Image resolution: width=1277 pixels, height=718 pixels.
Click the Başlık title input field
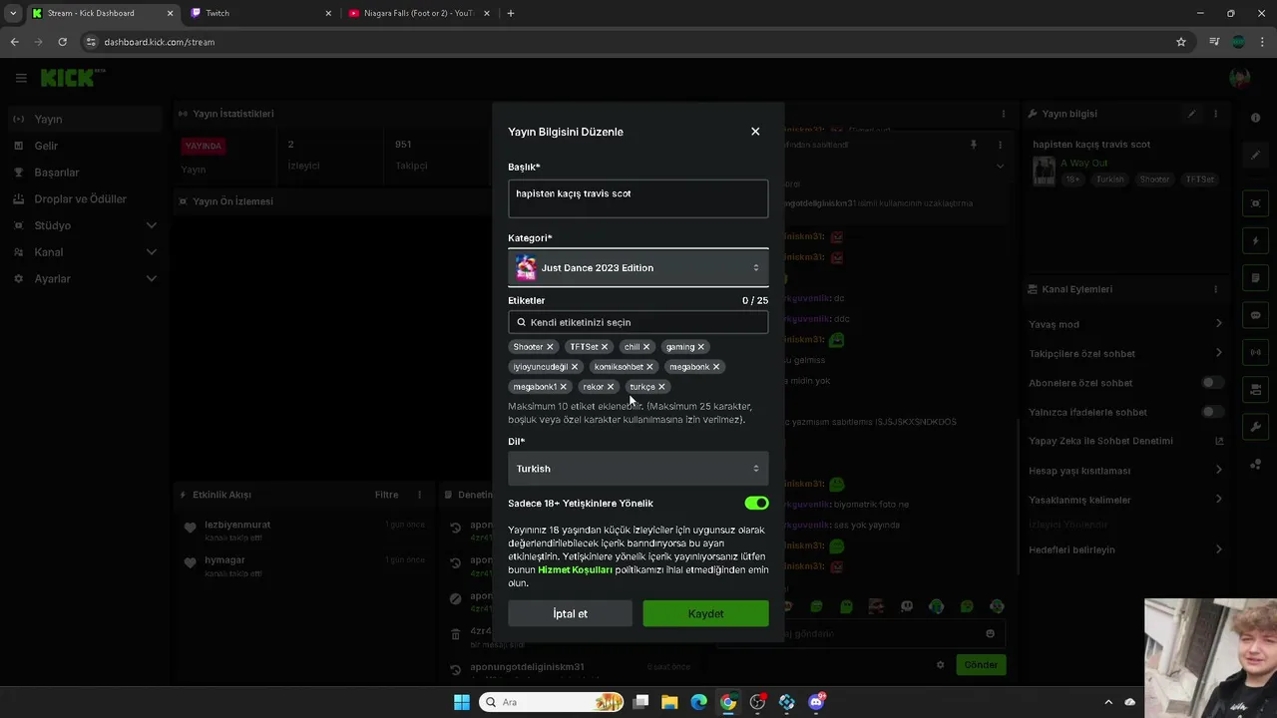click(x=638, y=198)
